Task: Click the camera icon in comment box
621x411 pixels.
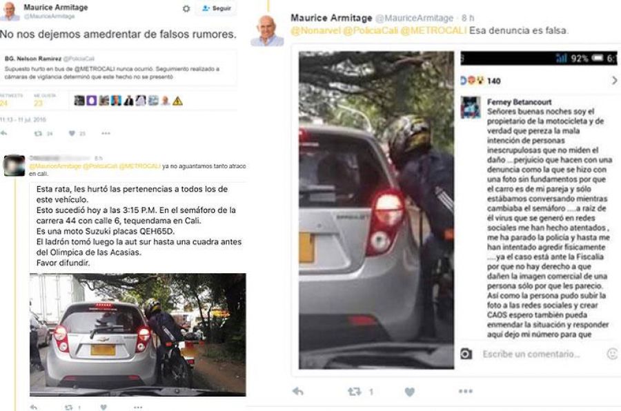Action: [466, 354]
